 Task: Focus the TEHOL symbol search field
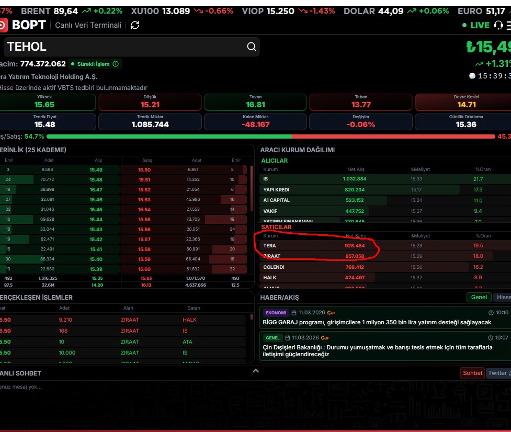coord(132,47)
